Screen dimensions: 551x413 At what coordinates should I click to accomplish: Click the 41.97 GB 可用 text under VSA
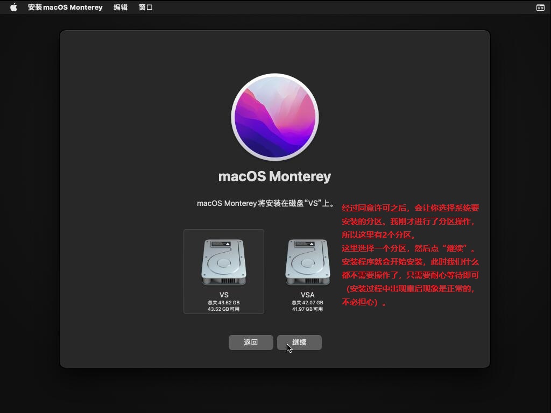(x=307, y=309)
